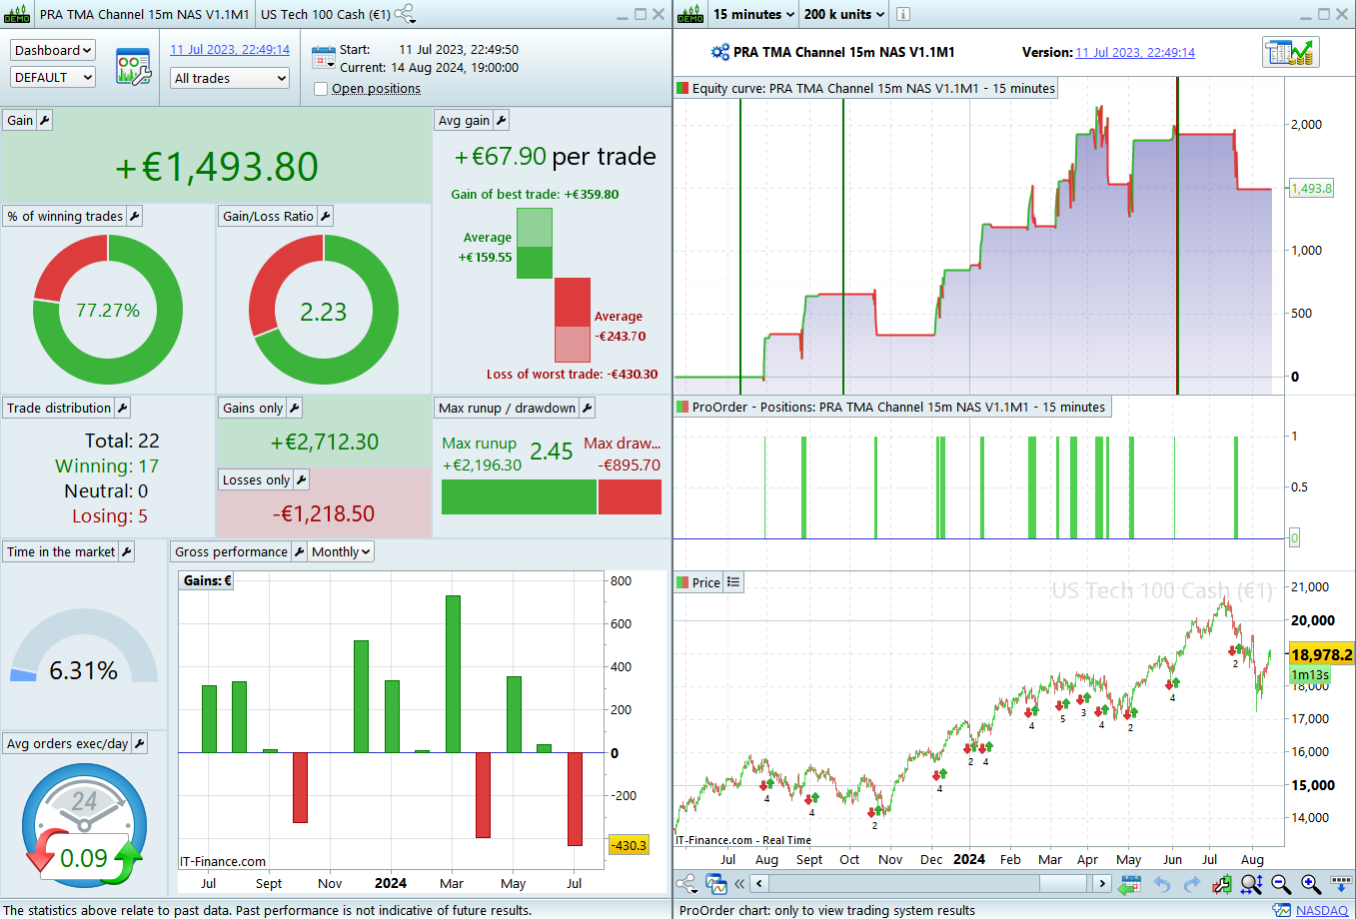Click the info icon in chart title bar

[902, 14]
